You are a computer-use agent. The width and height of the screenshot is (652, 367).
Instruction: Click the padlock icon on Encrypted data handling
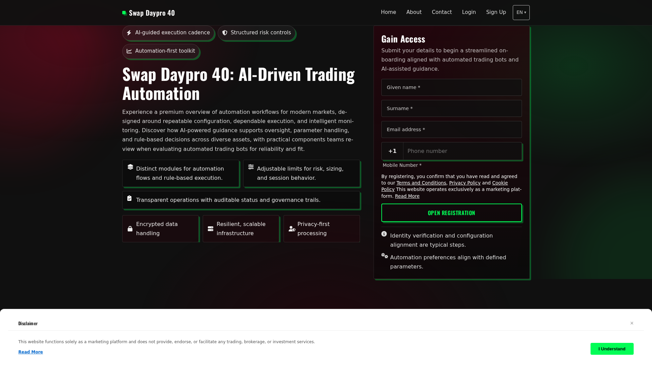coord(130,229)
